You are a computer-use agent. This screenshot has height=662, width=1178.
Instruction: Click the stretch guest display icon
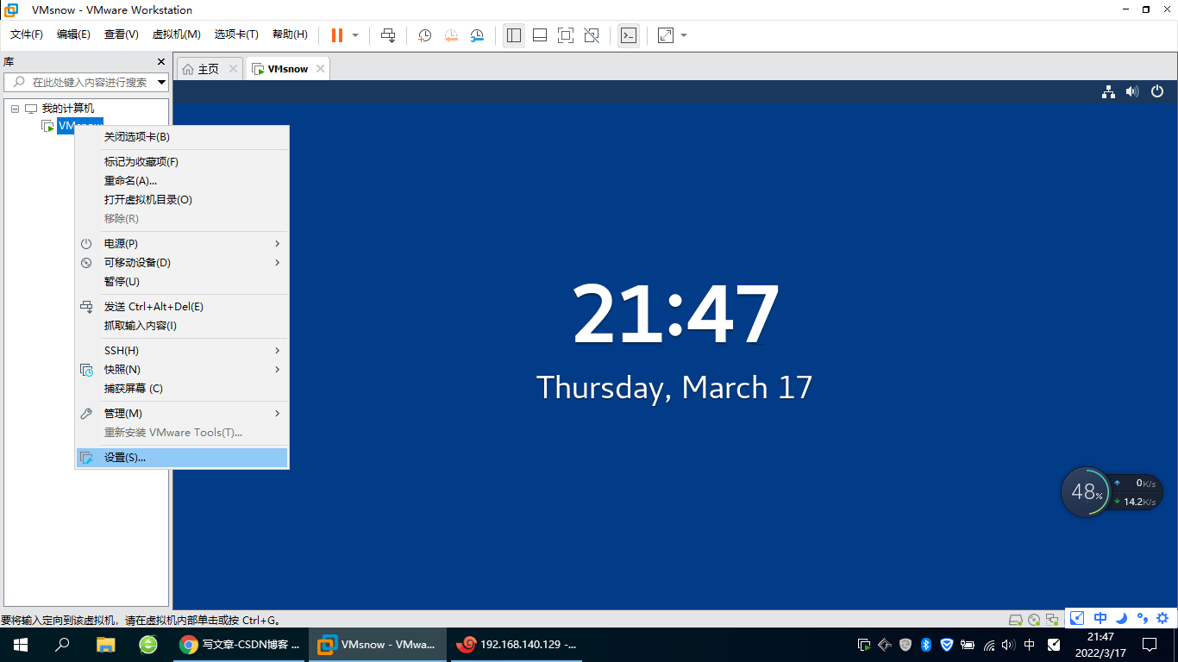(x=666, y=35)
